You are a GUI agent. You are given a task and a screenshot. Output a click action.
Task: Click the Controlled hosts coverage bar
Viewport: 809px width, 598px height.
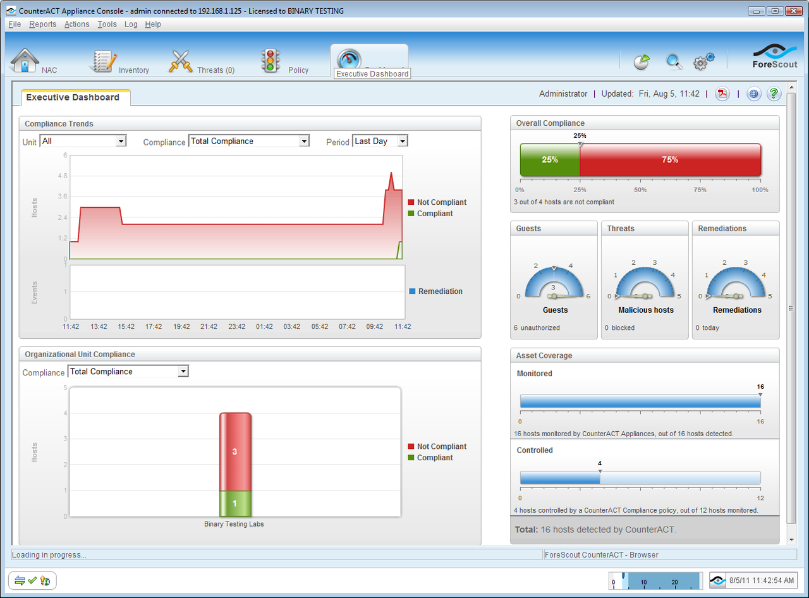click(x=640, y=478)
